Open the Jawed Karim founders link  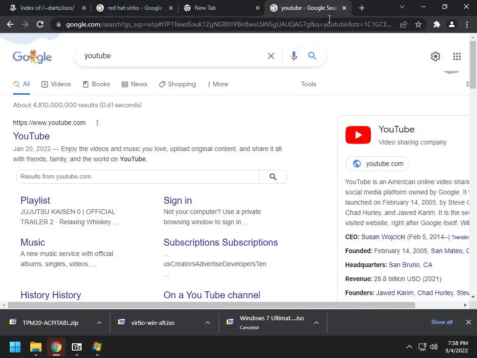pyautogui.click(x=395, y=293)
